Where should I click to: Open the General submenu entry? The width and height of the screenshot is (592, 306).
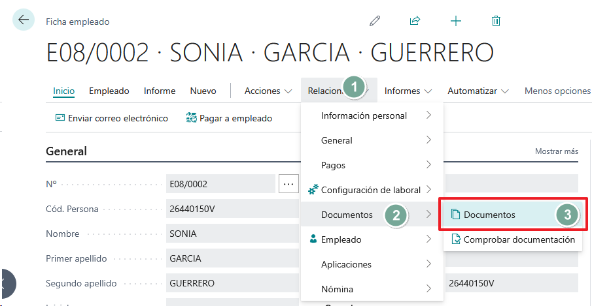point(372,140)
